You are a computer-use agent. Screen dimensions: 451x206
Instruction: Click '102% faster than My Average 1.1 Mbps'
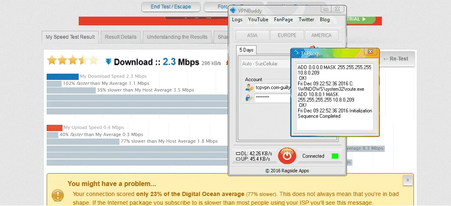click(106, 83)
